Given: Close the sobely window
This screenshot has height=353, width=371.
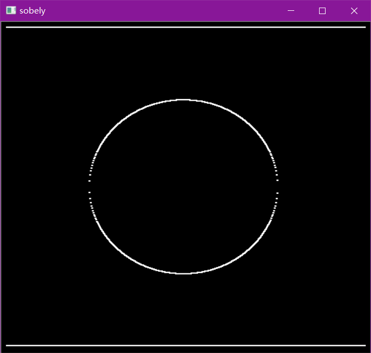Looking at the screenshot, I should pyautogui.click(x=354, y=11).
